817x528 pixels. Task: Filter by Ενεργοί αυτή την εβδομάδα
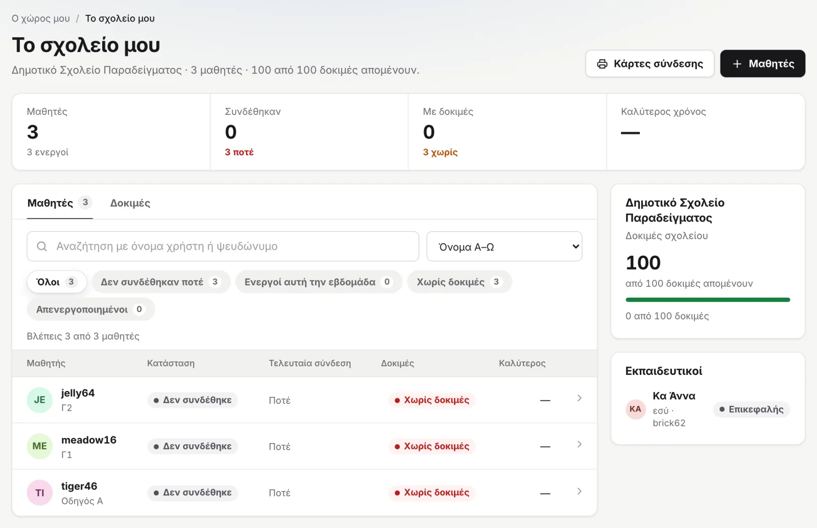[319, 282]
